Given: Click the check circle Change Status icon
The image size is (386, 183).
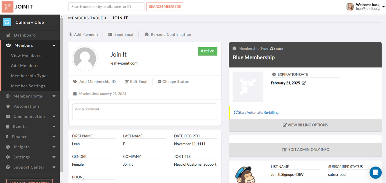Looking at the screenshot, I should tap(159, 82).
